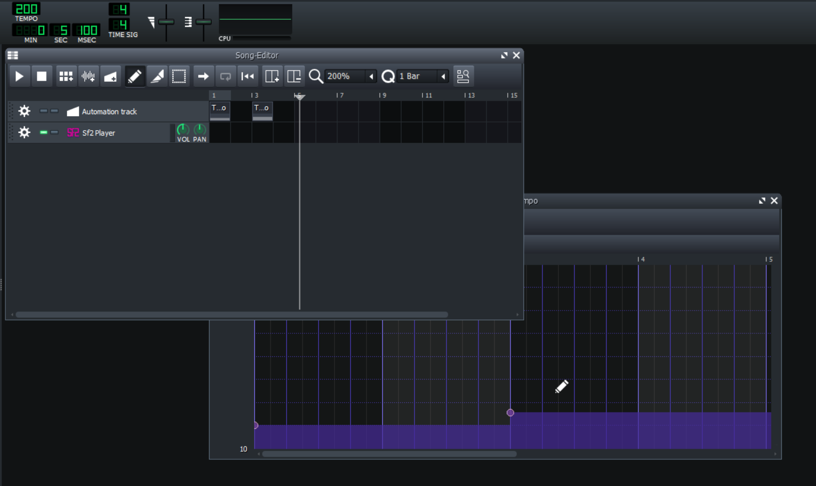Click the Automation Editor horizontal scrollbar

tap(389, 454)
